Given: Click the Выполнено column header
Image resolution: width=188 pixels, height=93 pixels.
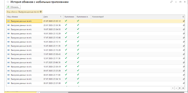Looking at the screenshot, I should pos(69,17).
